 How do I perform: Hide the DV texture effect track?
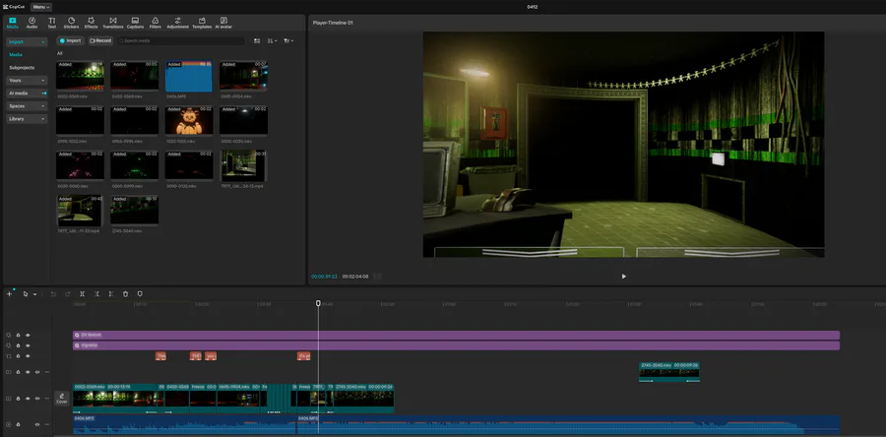pyautogui.click(x=28, y=335)
